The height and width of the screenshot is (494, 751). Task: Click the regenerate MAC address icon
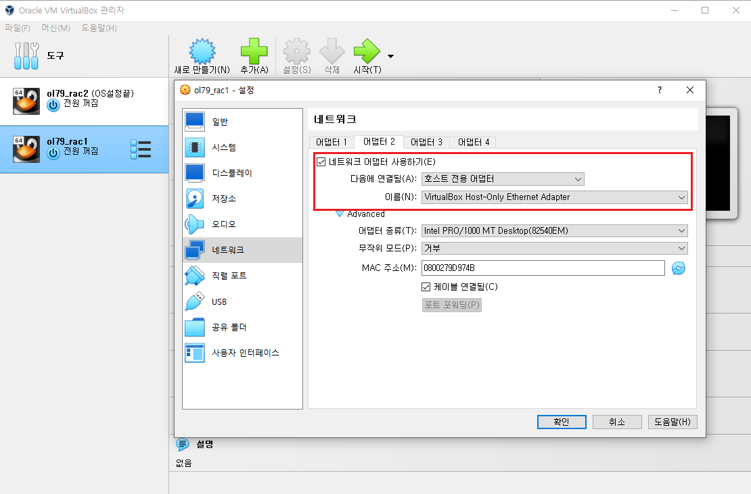point(678,268)
